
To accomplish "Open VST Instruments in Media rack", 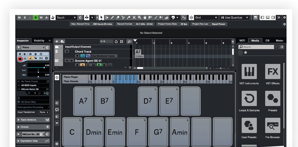I will coord(249,71).
